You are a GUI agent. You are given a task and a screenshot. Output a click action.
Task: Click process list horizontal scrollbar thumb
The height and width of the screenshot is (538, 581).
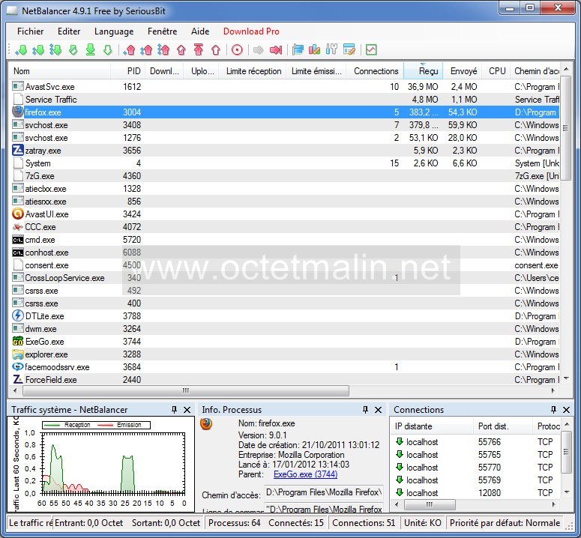[x=186, y=390]
